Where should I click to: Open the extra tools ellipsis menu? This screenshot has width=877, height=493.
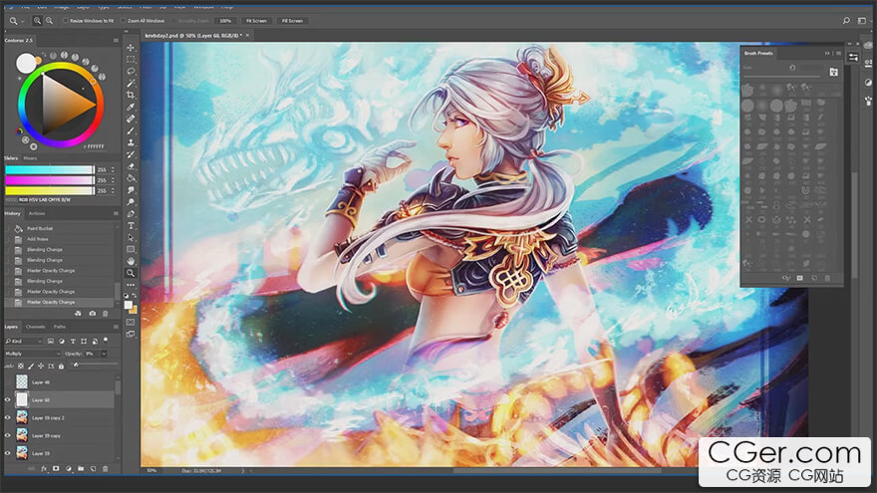click(131, 285)
